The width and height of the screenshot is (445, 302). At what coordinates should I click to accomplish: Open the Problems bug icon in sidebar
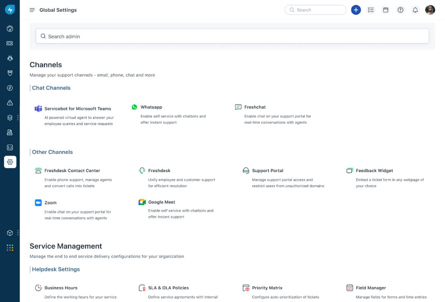10,58
